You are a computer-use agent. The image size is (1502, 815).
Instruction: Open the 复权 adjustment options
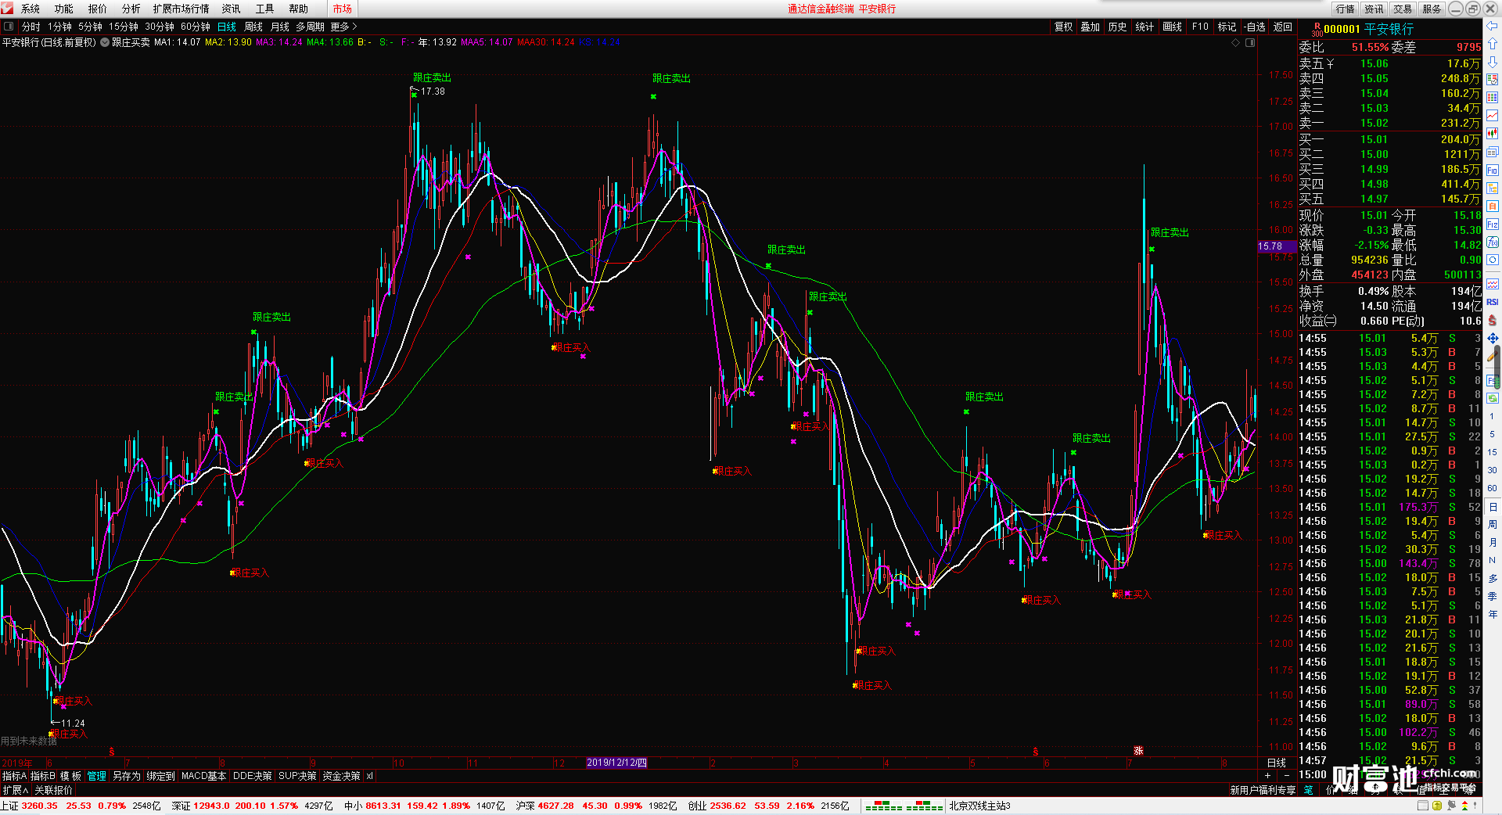[1064, 27]
